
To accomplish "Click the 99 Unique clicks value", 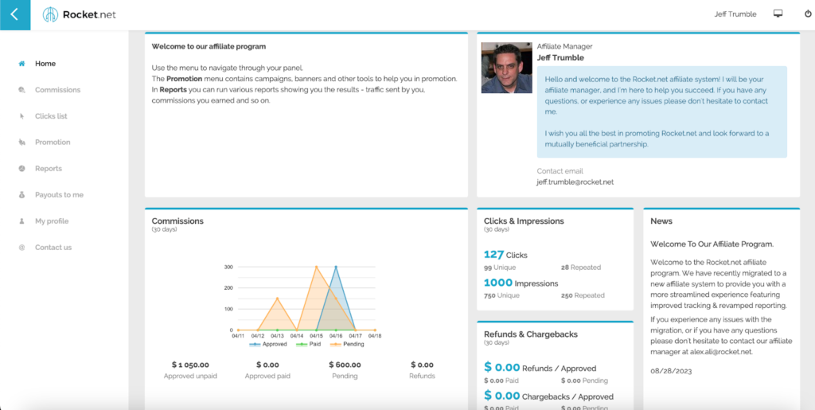I will pyautogui.click(x=488, y=267).
